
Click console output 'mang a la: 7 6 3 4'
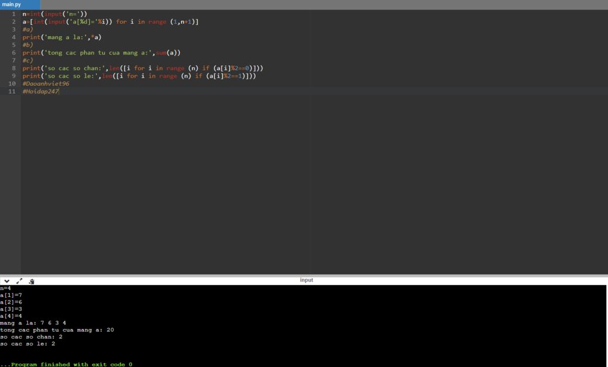pos(33,323)
